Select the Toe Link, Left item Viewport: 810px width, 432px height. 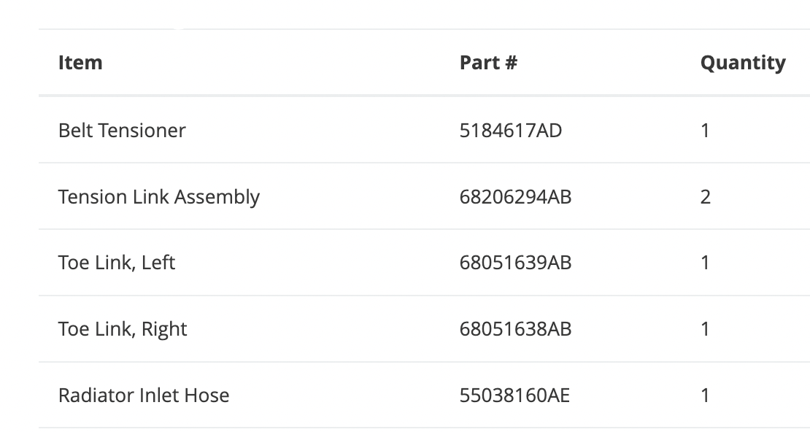[x=117, y=263]
